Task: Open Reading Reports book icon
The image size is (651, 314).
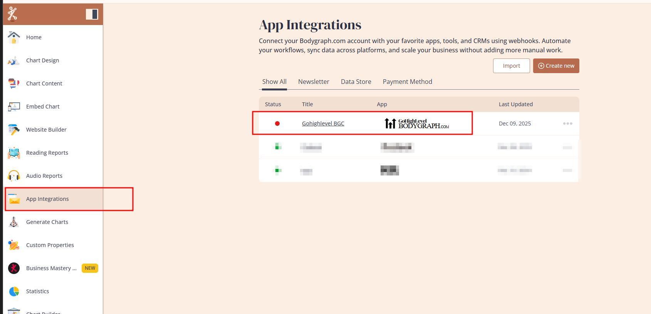Action: click(x=14, y=153)
